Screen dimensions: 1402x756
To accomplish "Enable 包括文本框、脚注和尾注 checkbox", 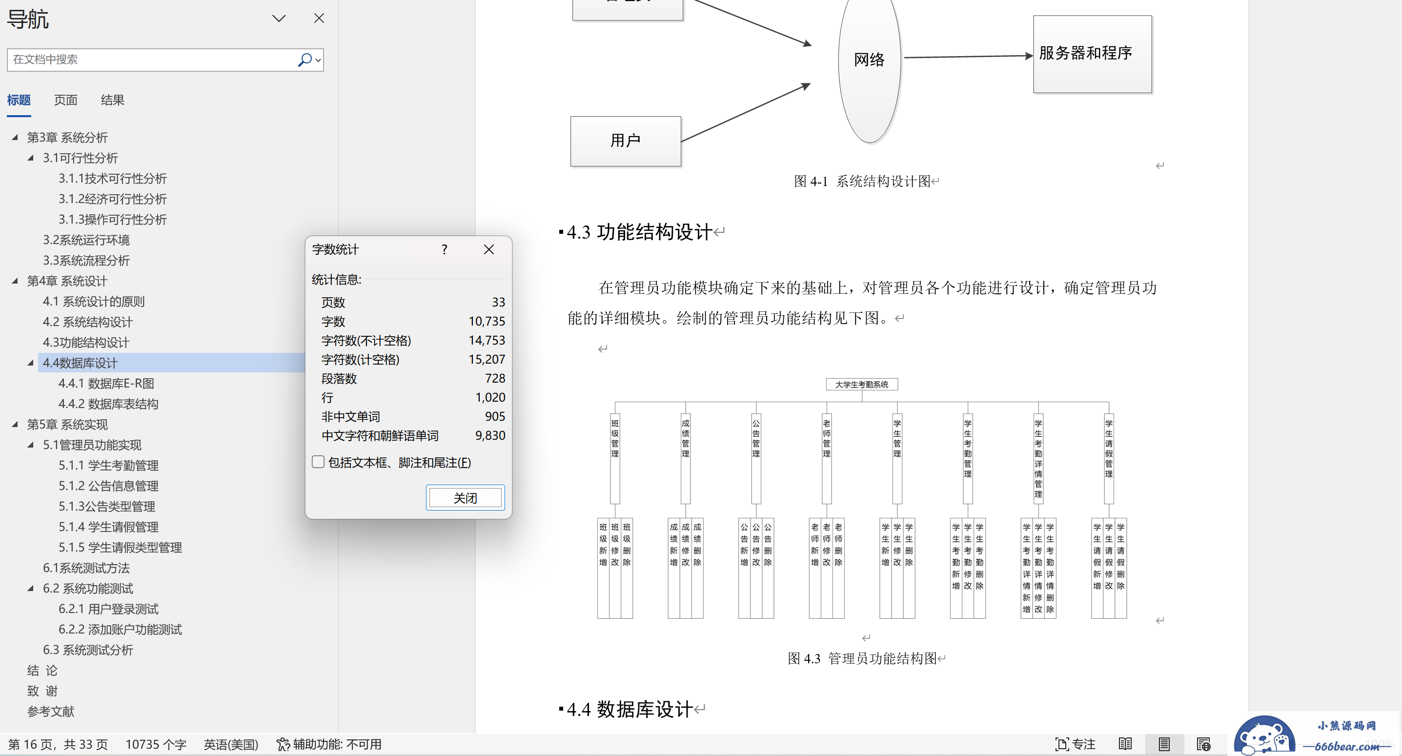I will (318, 462).
